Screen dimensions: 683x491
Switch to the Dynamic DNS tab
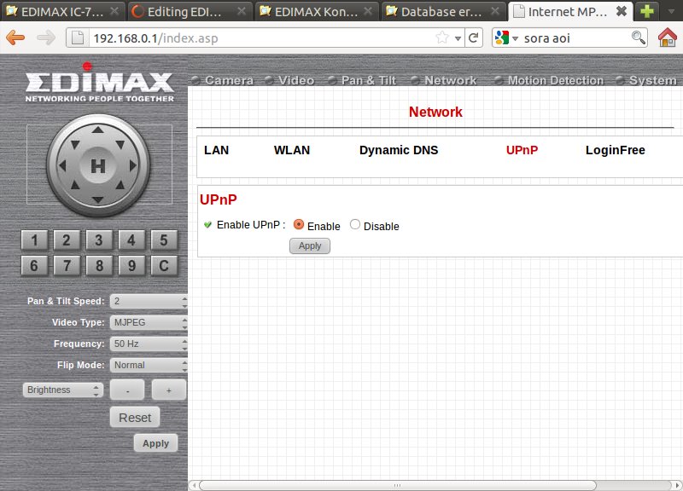tap(399, 150)
